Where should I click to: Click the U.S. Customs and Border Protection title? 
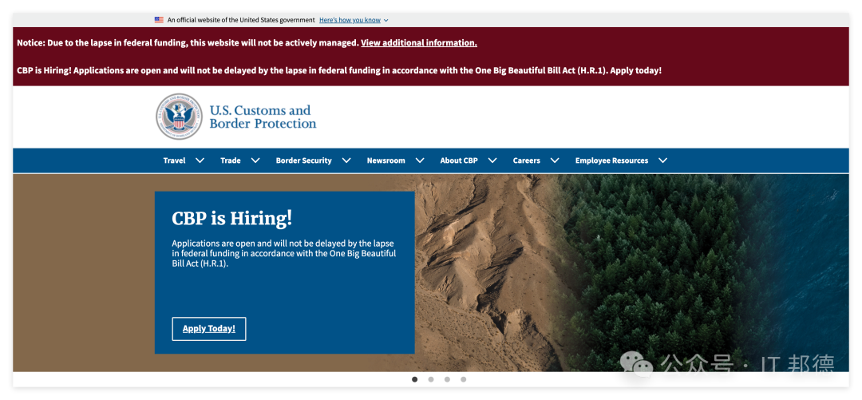pyautogui.click(x=263, y=117)
